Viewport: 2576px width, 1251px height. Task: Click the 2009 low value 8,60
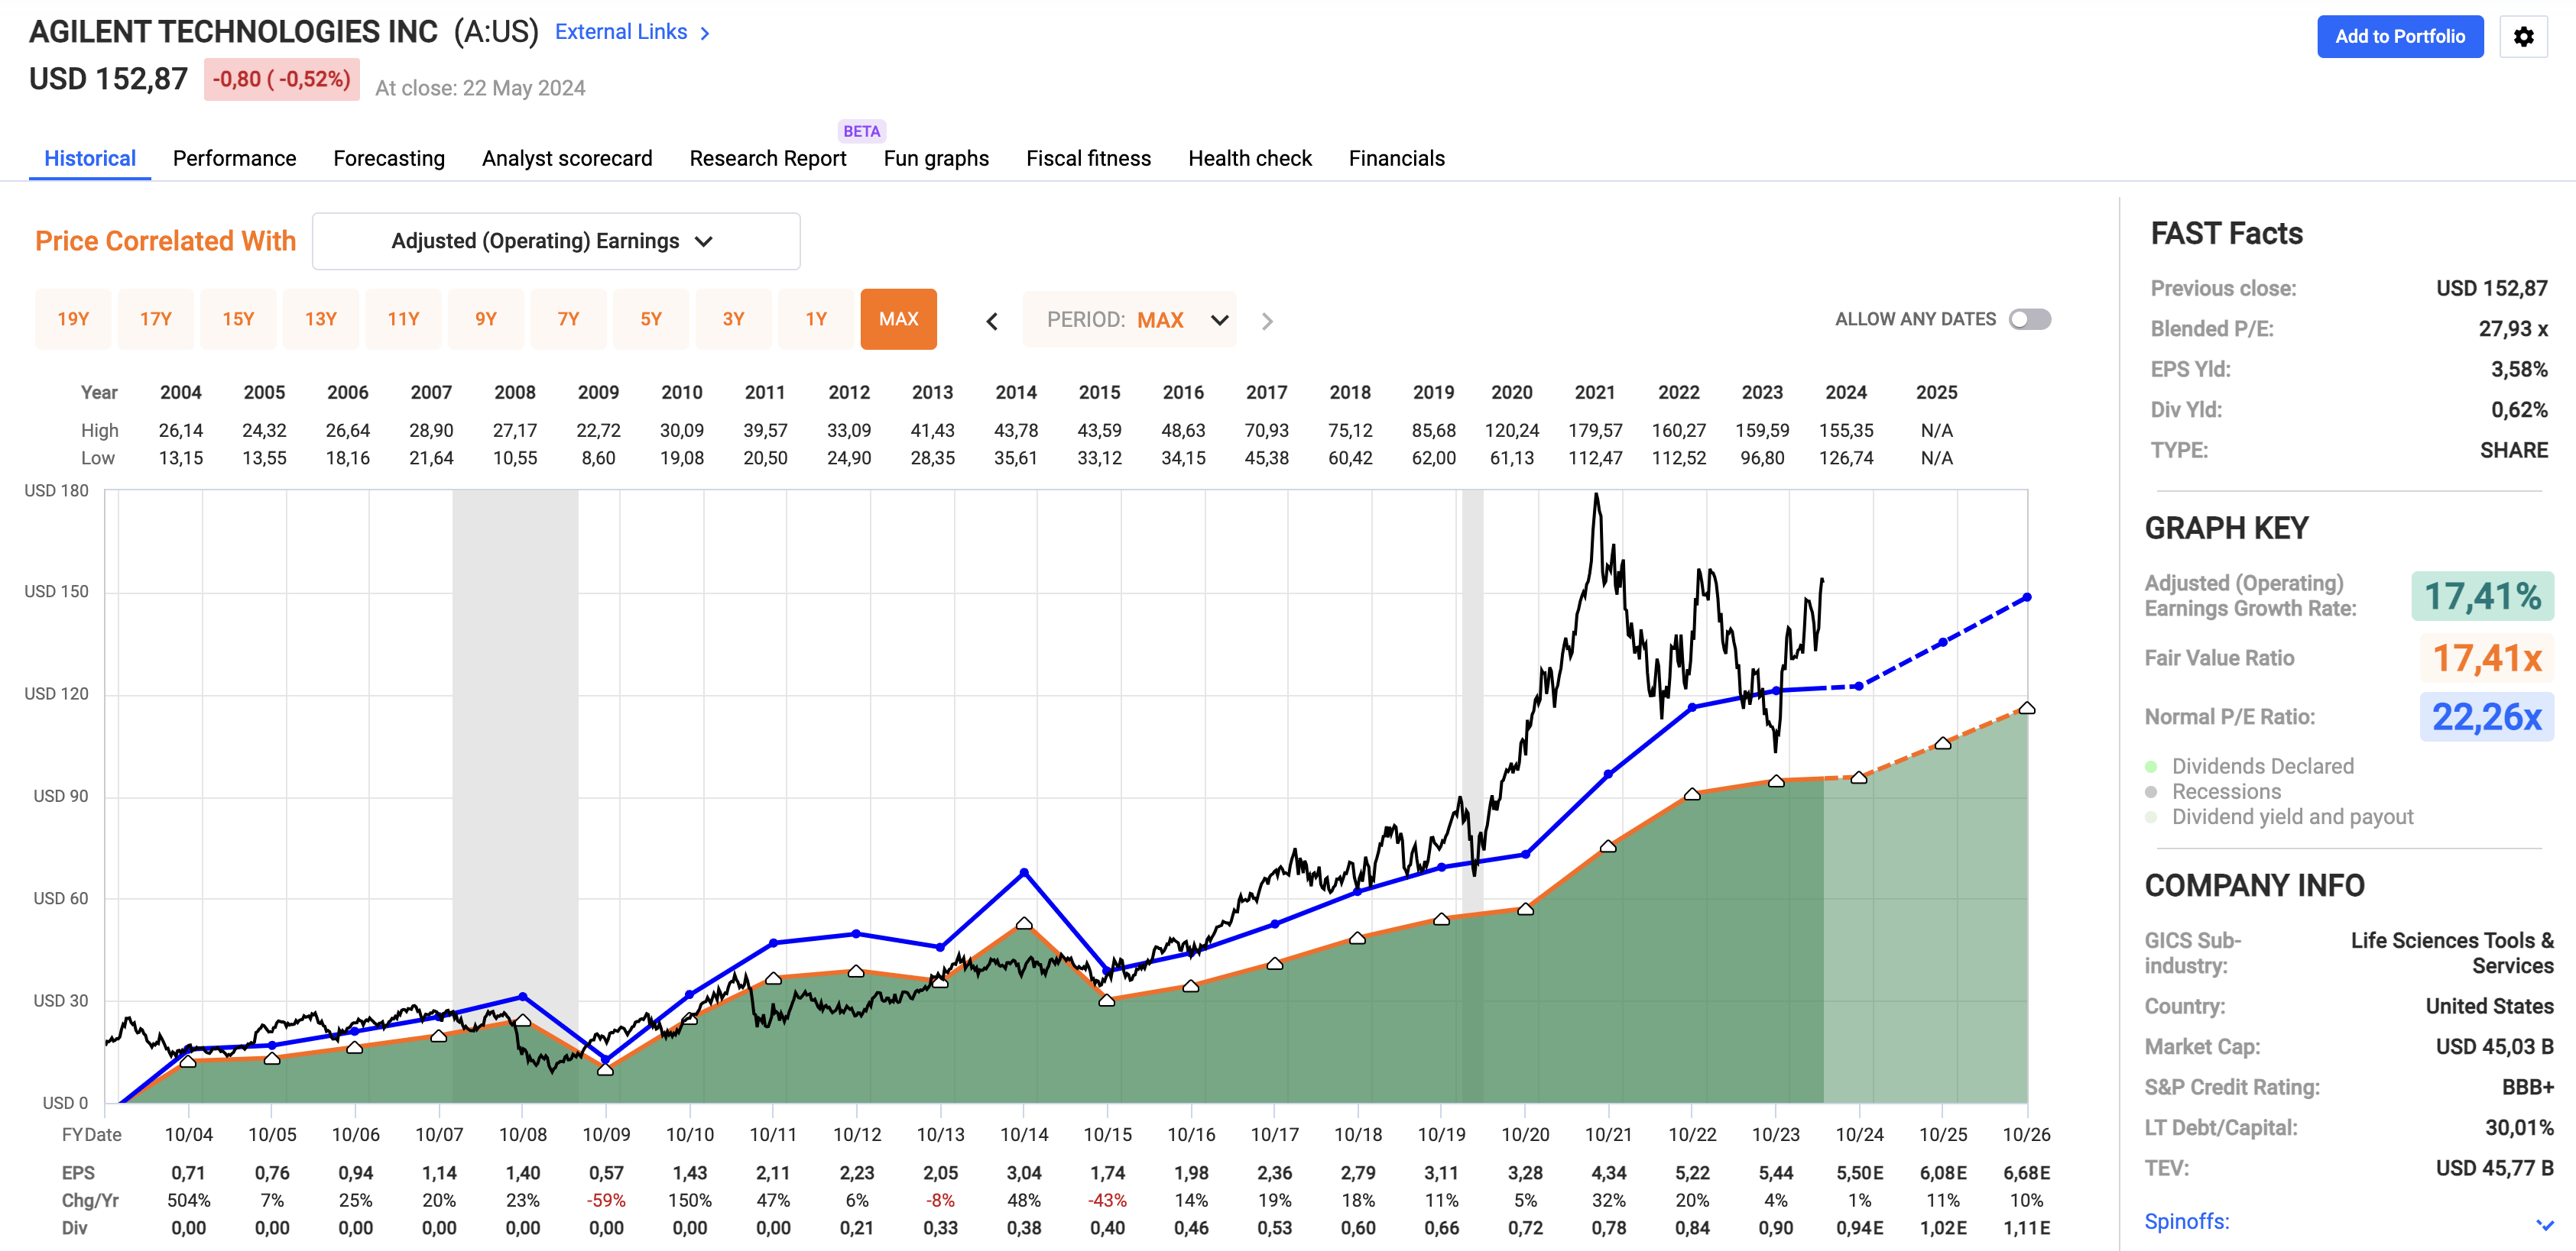click(598, 459)
